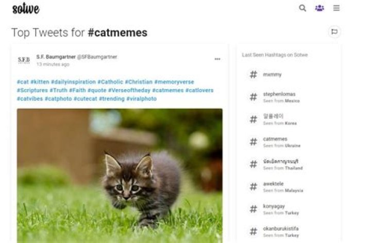Click the hash icon beside konyagay
Screen dimensions: 371x243
tap(254, 209)
